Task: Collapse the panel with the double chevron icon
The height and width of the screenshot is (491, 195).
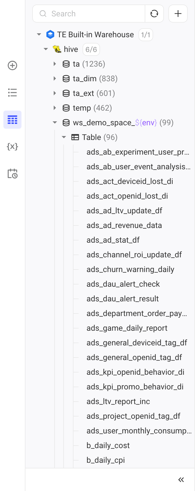Action: 181,480
